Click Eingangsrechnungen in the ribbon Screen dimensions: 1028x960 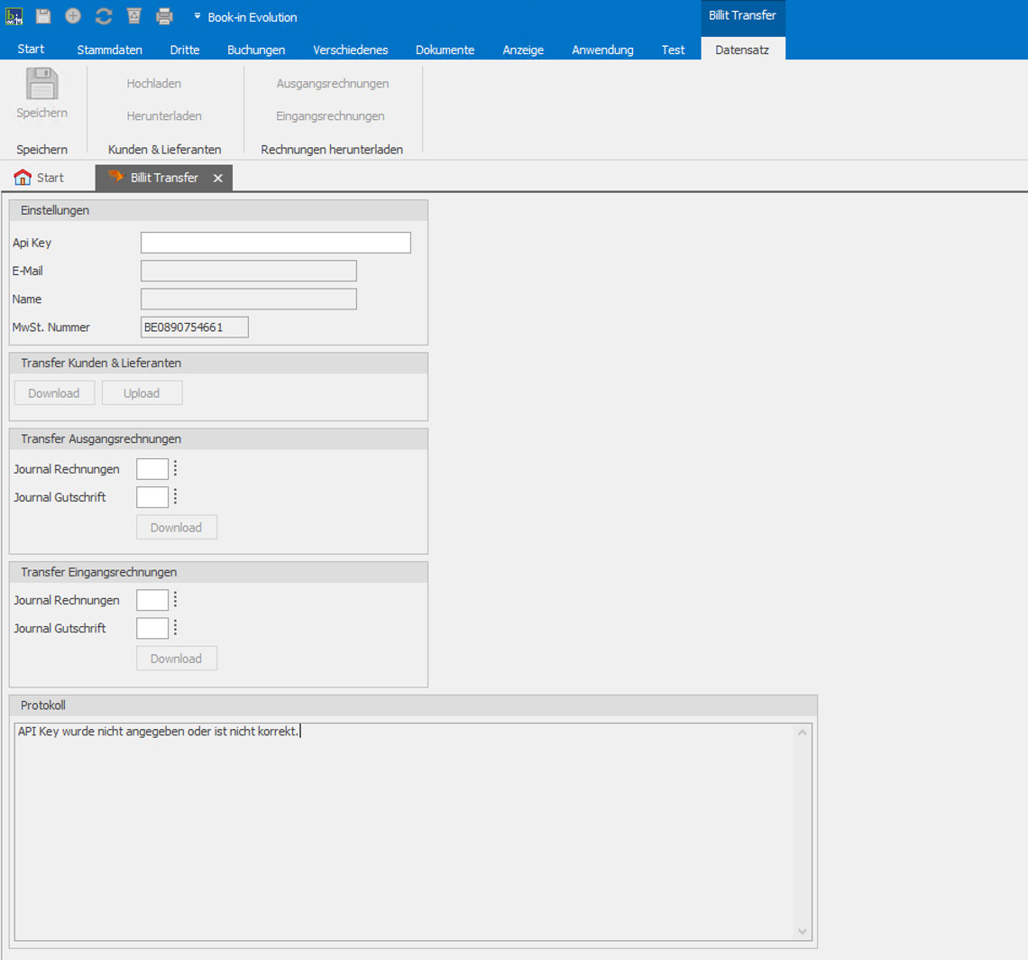(x=330, y=115)
